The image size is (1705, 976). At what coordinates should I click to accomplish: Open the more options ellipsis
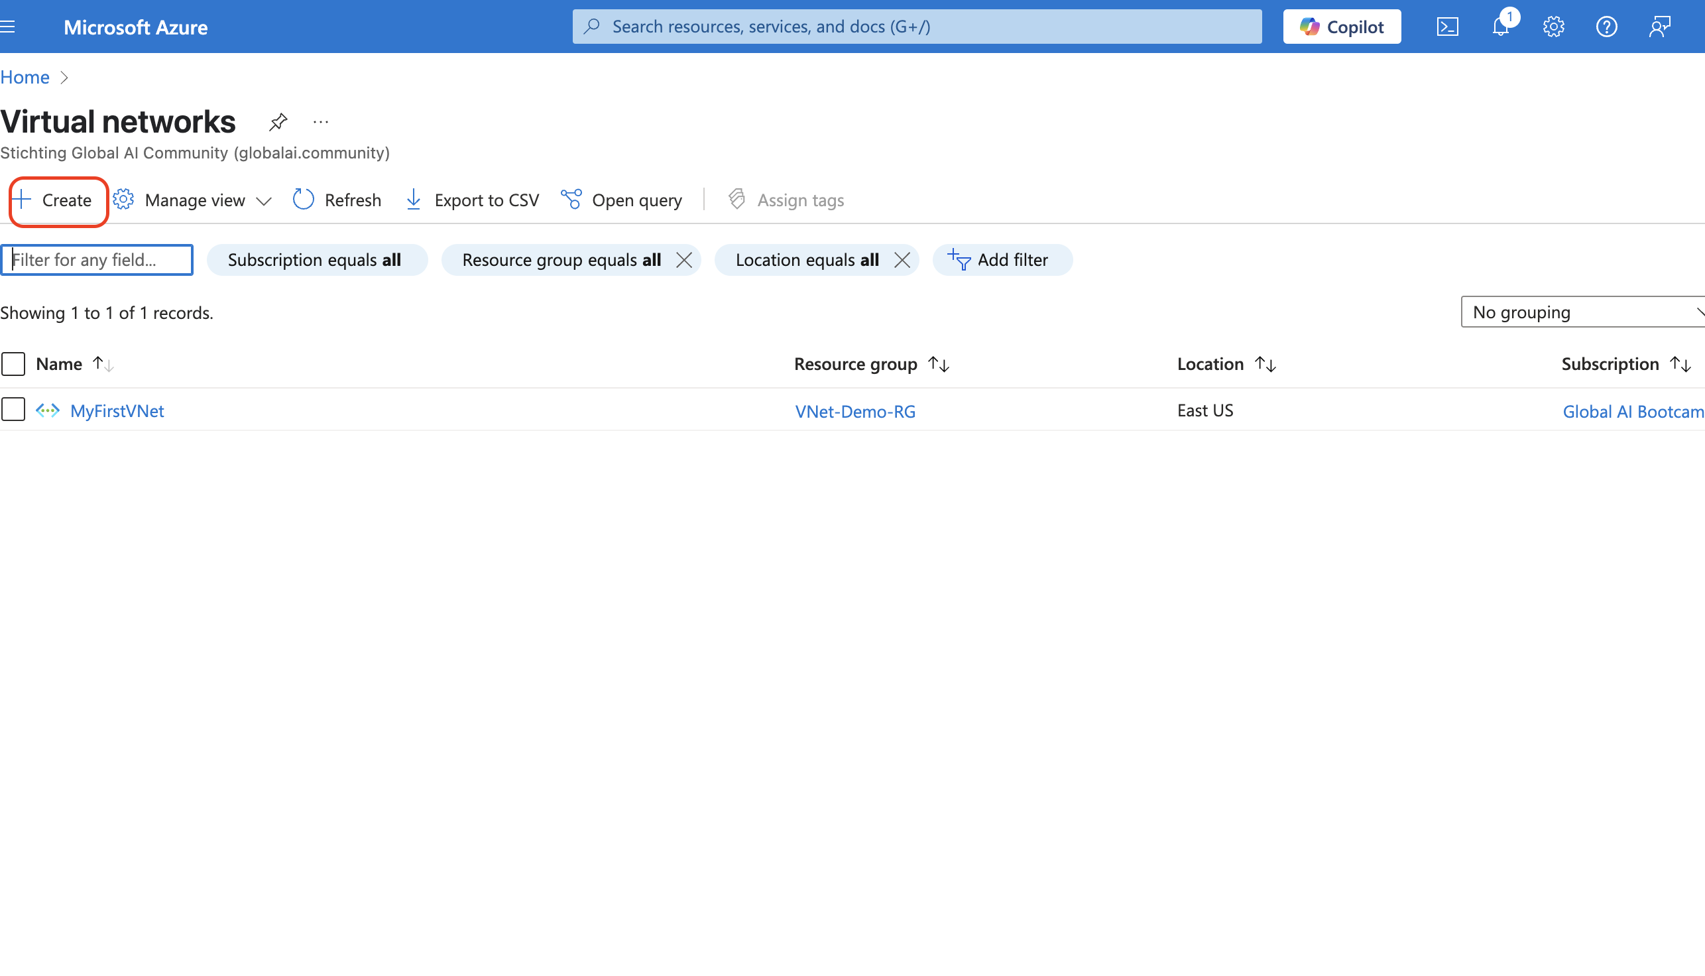pyautogui.click(x=320, y=122)
